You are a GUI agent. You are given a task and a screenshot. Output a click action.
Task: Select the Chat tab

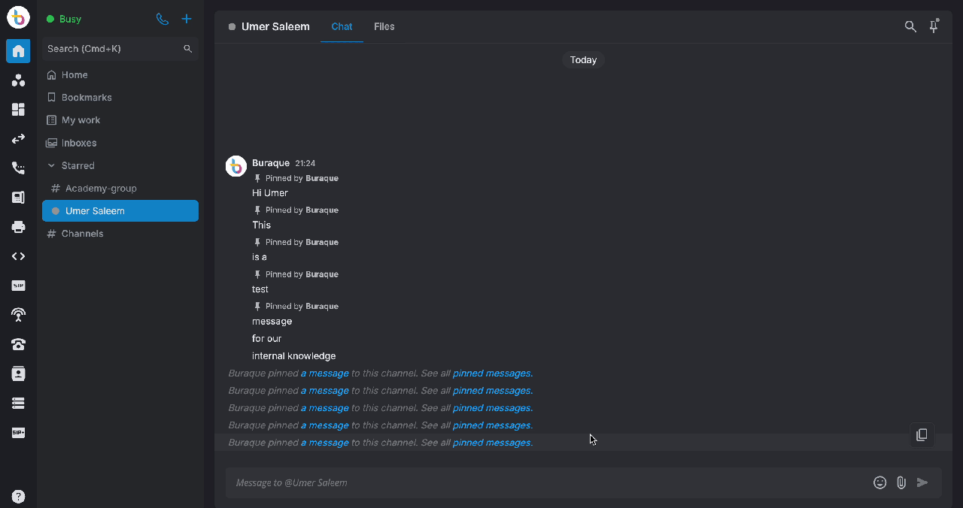342,26
